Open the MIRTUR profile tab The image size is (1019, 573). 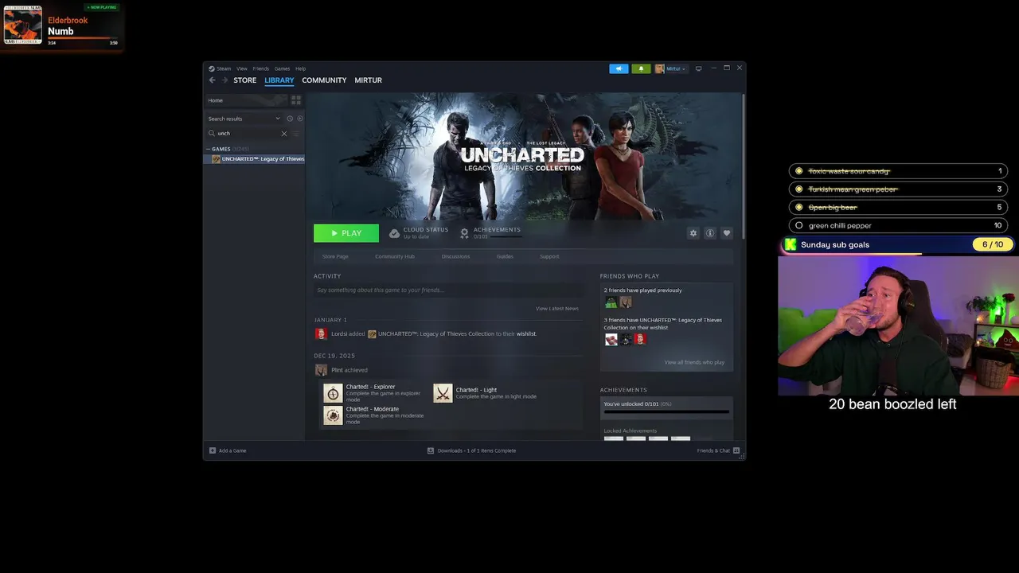point(368,80)
